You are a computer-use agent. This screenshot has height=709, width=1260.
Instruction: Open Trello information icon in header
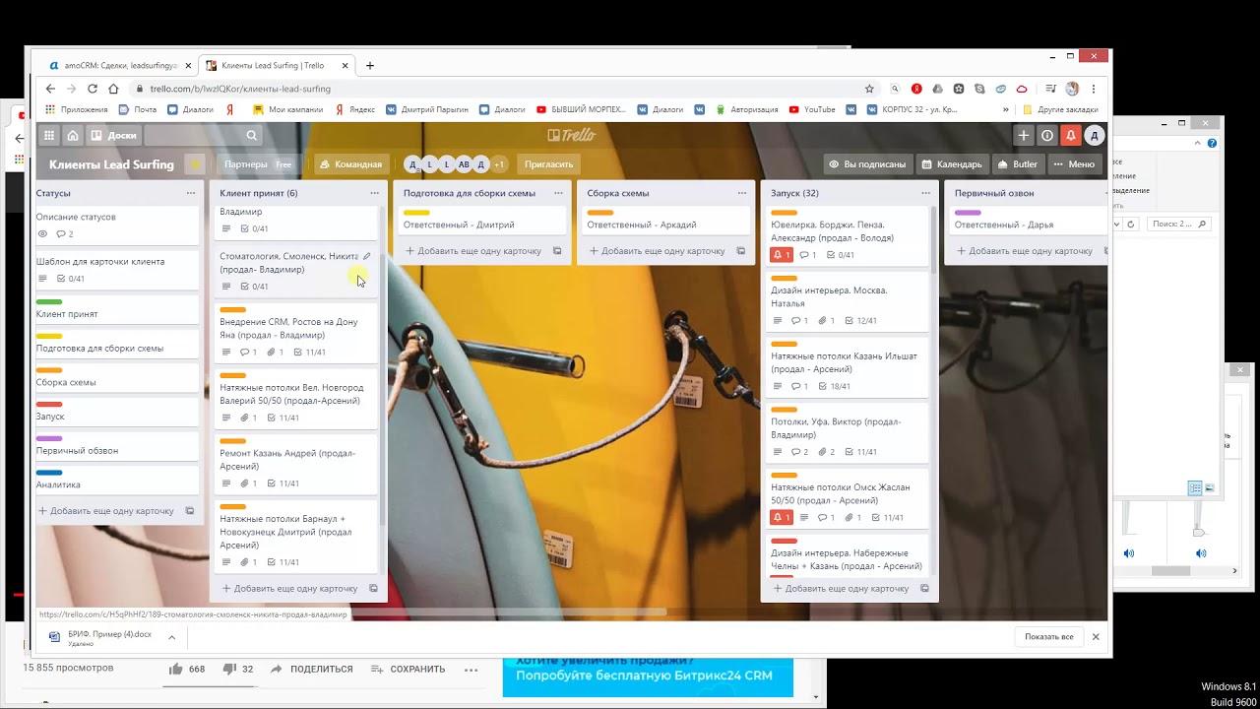click(x=1047, y=136)
